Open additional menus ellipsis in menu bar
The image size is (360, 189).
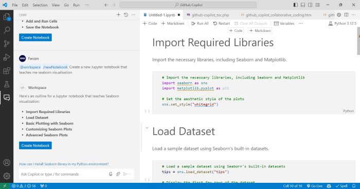[x=87, y=5]
